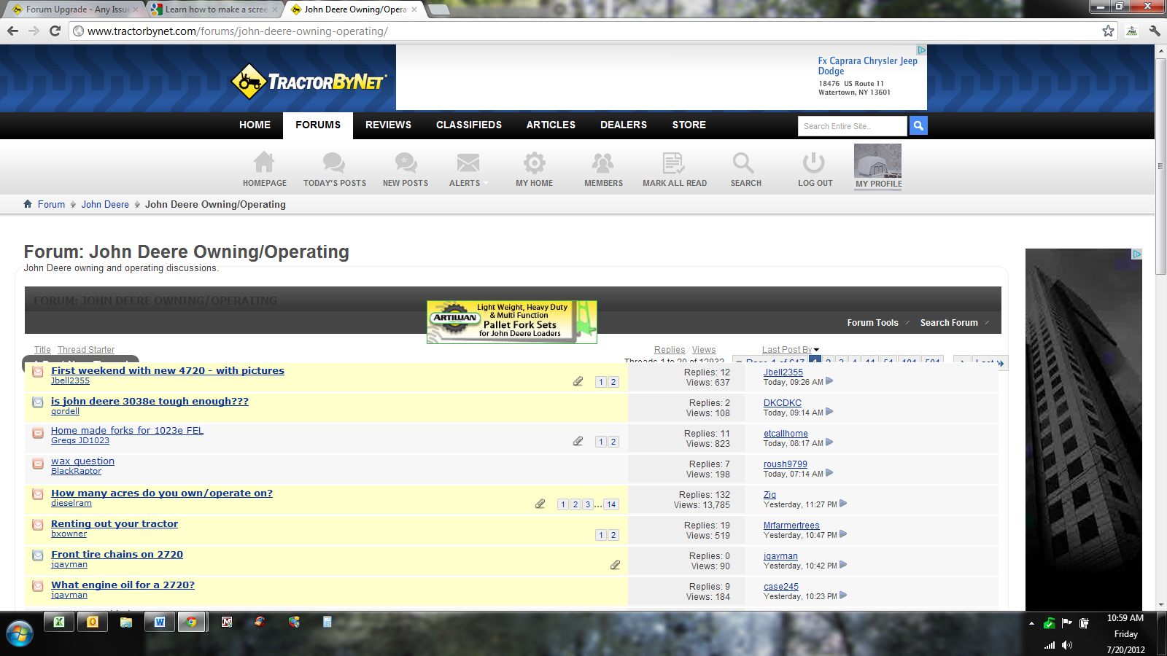This screenshot has width=1167, height=656.
Task: Expand the Search Forum dropdown
Action: point(949,323)
